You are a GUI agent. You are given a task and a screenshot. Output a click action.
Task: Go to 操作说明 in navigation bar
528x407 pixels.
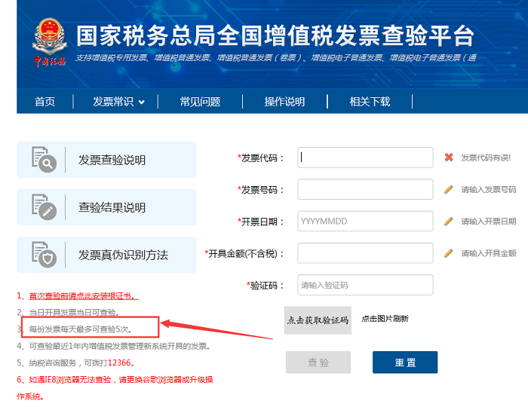pyautogui.click(x=284, y=102)
